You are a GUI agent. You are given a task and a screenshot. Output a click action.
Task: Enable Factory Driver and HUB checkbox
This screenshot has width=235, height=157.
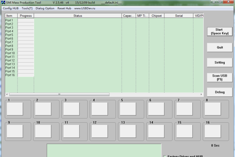pyautogui.click(x=164, y=155)
